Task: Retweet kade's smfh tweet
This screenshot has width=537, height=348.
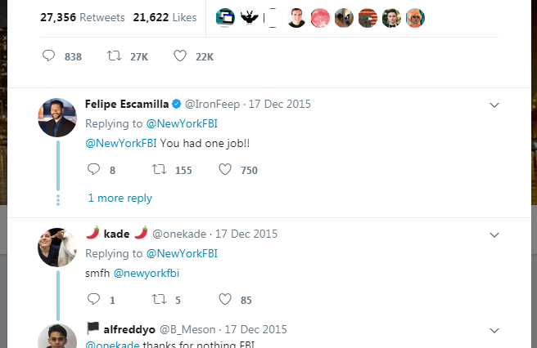Action: pos(160,300)
